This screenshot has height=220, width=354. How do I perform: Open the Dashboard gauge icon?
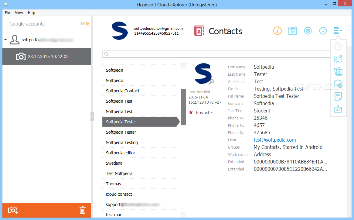[x=323, y=31]
